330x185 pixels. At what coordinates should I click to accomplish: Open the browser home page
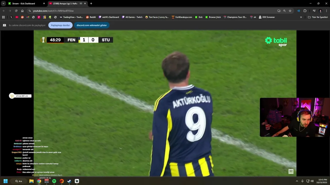click(x=22, y=11)
